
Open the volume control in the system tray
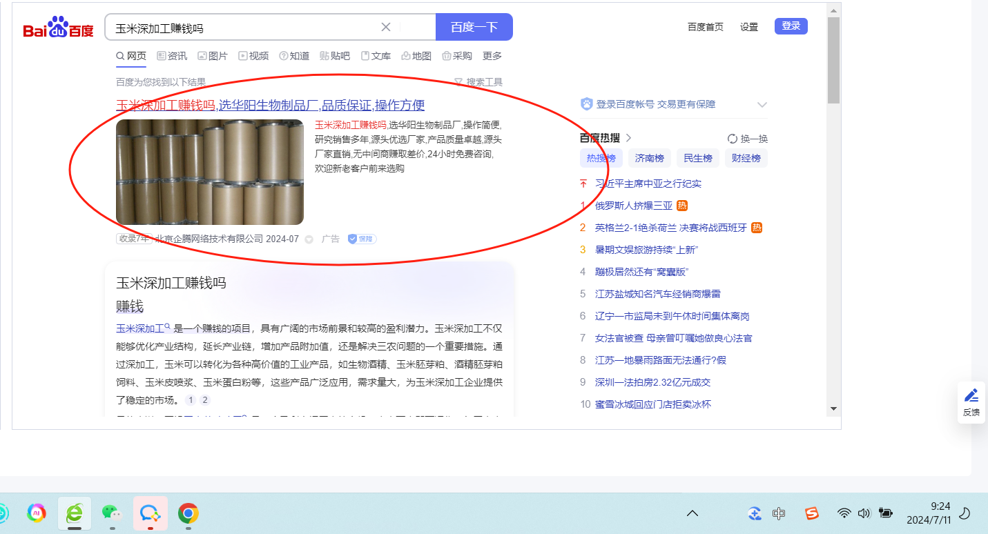pos(863,513)
